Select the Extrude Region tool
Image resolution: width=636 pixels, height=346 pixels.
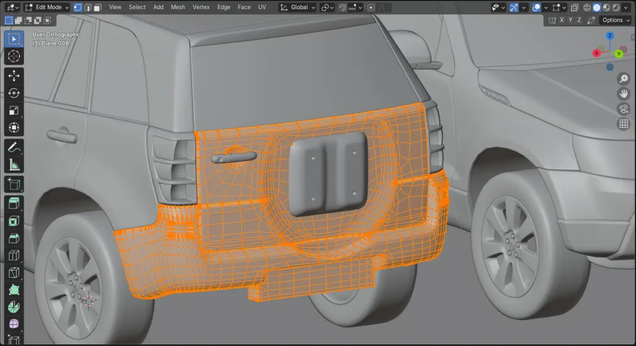pos(14,204)
